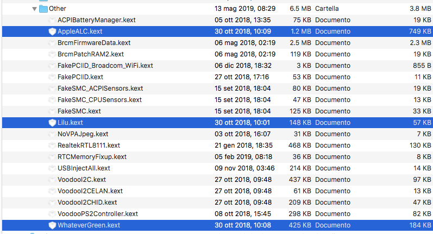Select BrcmPatchRAM2.kext file name
Screen dimensions: 433x234
91,54
